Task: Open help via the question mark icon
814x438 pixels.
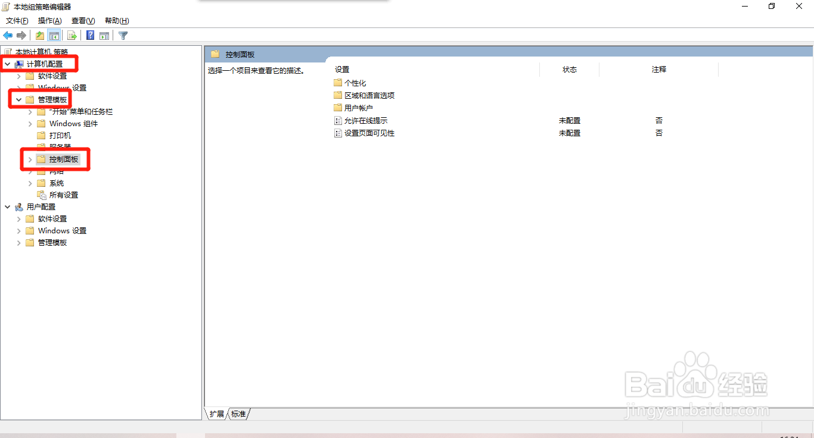Action: [x=89, y=35]
